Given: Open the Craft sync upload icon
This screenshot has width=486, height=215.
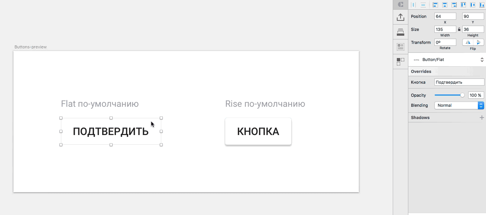Looking at the screenshot, I should [401, 17].
